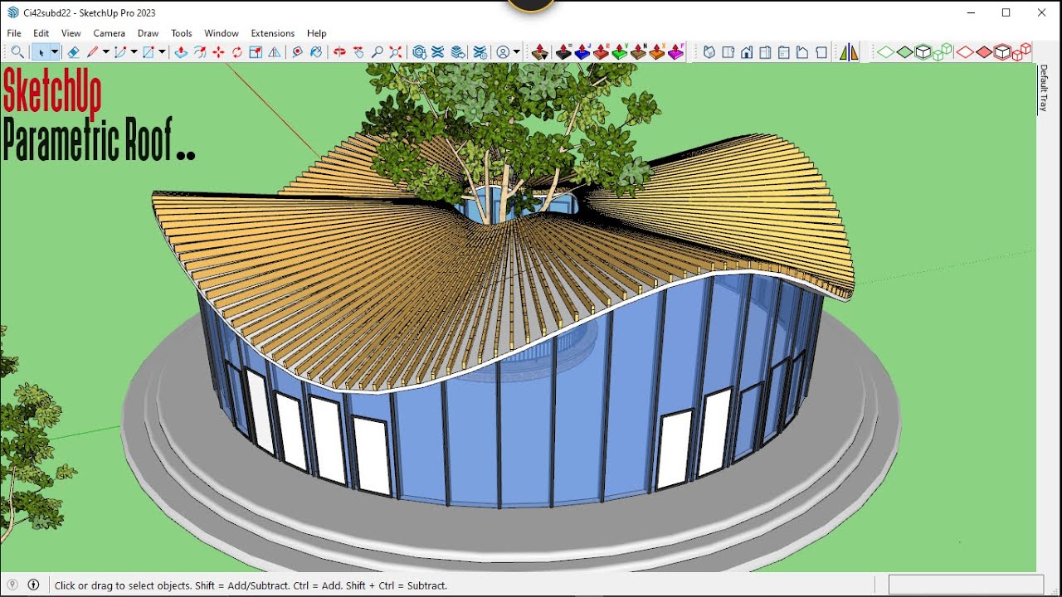Click the green outlined diamond icon

(x=886, y=52)
